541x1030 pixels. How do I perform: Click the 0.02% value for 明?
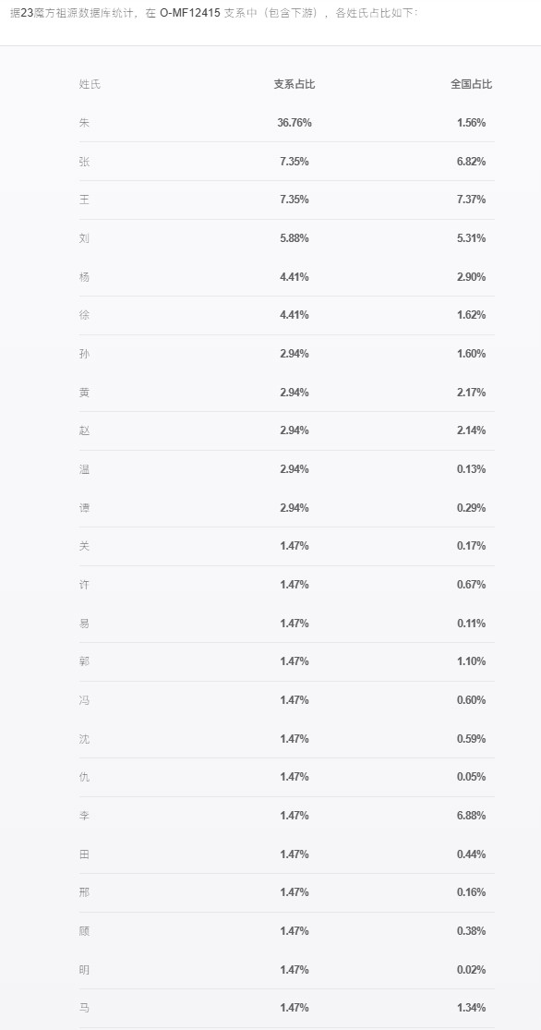[472, 970]
